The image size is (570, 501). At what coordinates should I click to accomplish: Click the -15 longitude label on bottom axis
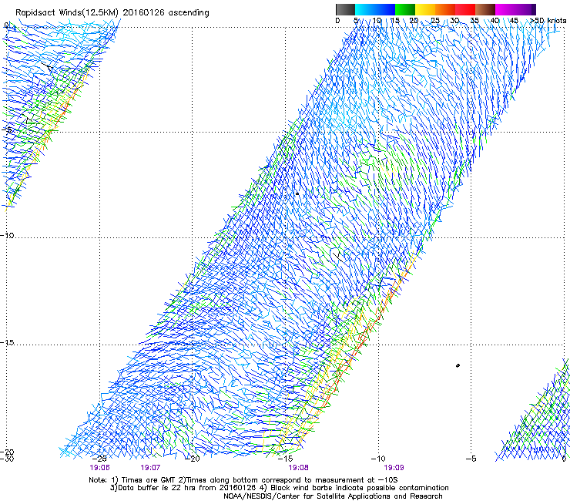point(285,459)
